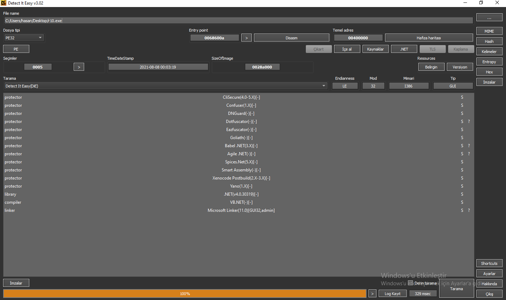Viewport: 506px width, 300px height.
Task: Select the Agile .NET(-)[-] result row
Action: pyautogui.click(x=239, y=154)
